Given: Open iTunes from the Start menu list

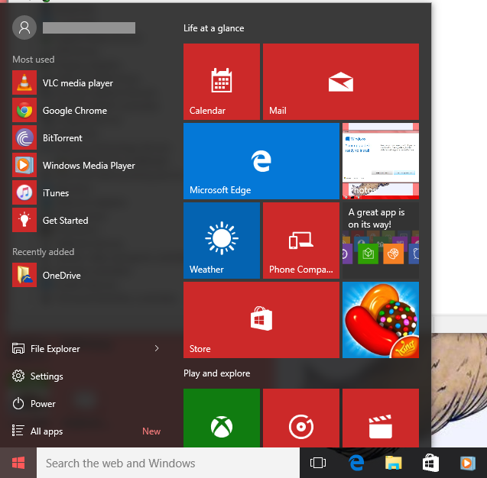Looking at the screenshot, I should [x=87, y=192].
